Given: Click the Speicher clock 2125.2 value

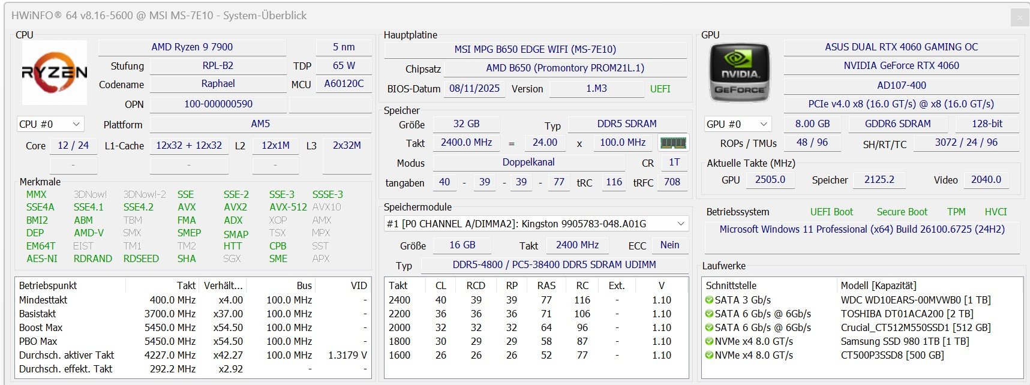Looking at the screenshot, I should pos(879,179).
